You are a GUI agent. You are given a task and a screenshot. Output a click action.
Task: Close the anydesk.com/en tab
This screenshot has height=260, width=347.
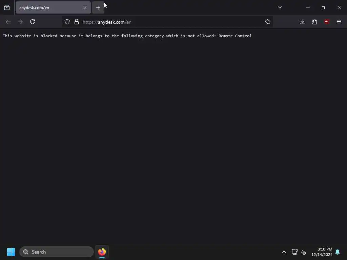point(85,7)
